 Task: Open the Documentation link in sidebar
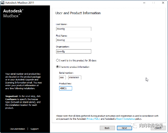(18, 129)
